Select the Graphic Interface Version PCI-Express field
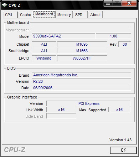This screenshot has height=157, width=139. pyautogui.click(x=88, y=103)
